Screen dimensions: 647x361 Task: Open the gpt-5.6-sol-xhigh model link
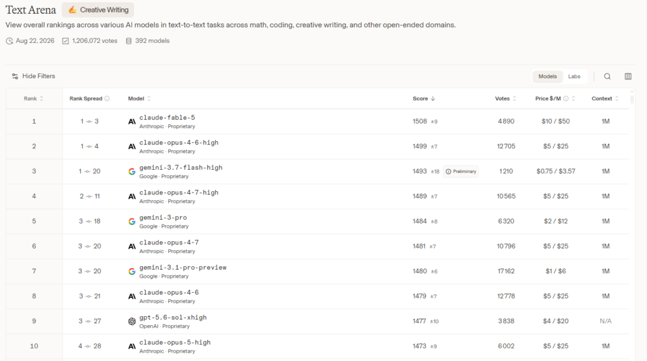click(x=173, y=317)
